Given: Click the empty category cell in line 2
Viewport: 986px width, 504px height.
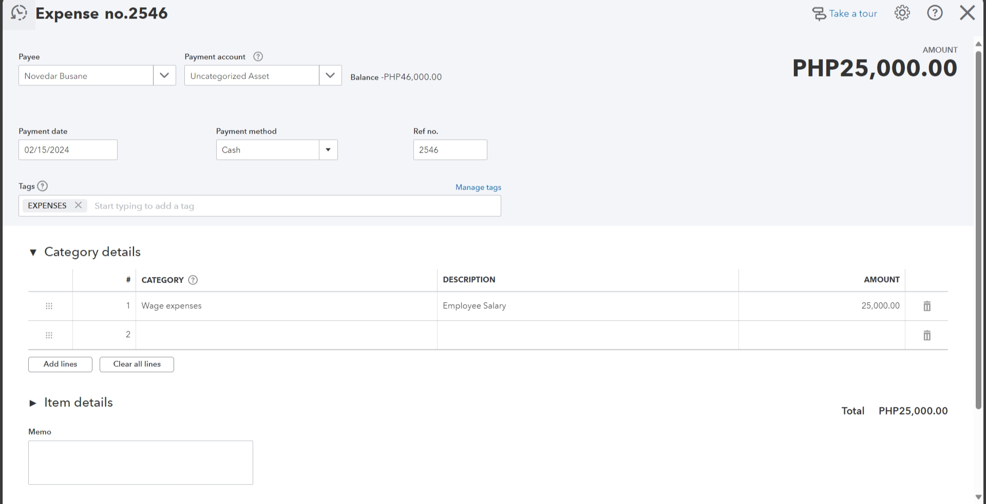Looking at the screenshot, I should tap(287, 335).
